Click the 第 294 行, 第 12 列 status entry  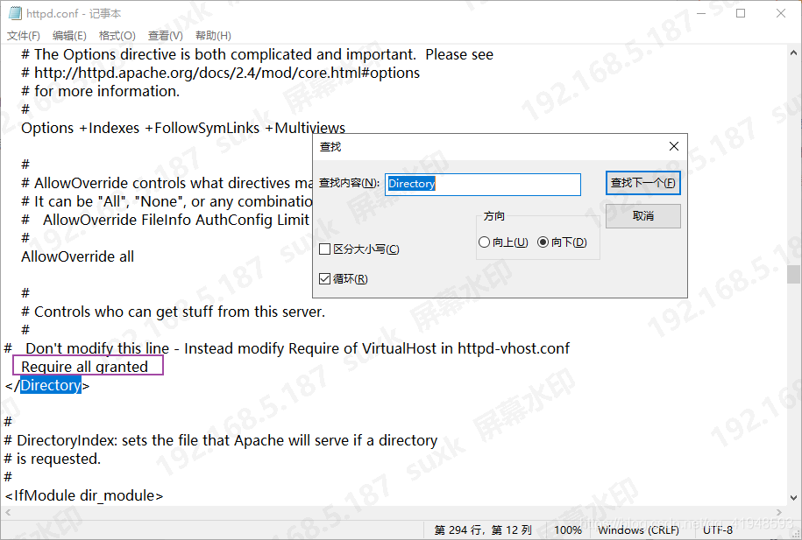(483, 530)
